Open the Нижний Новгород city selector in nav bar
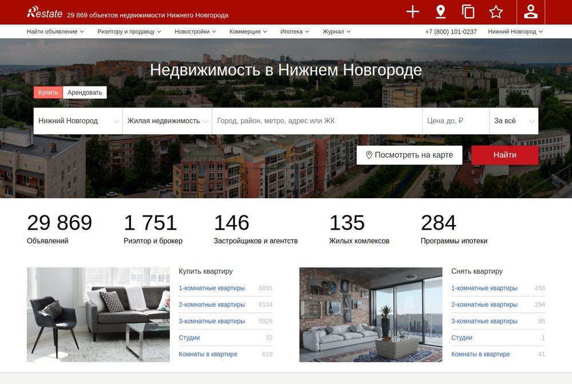Viewport: 572px width, 384px height. click(515, 31)
